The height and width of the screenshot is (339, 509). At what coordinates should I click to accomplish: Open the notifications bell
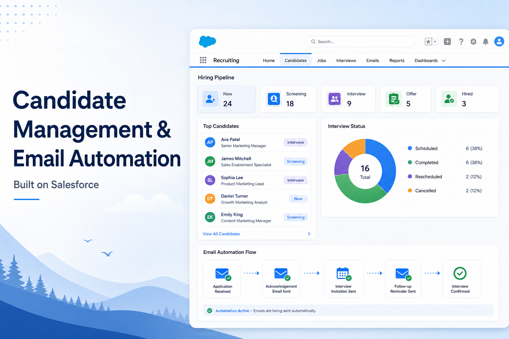click(485, 42)
